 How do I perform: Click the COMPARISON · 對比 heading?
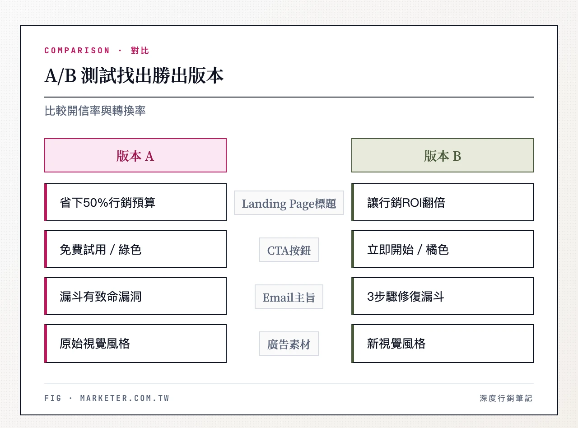click(97, 51)
